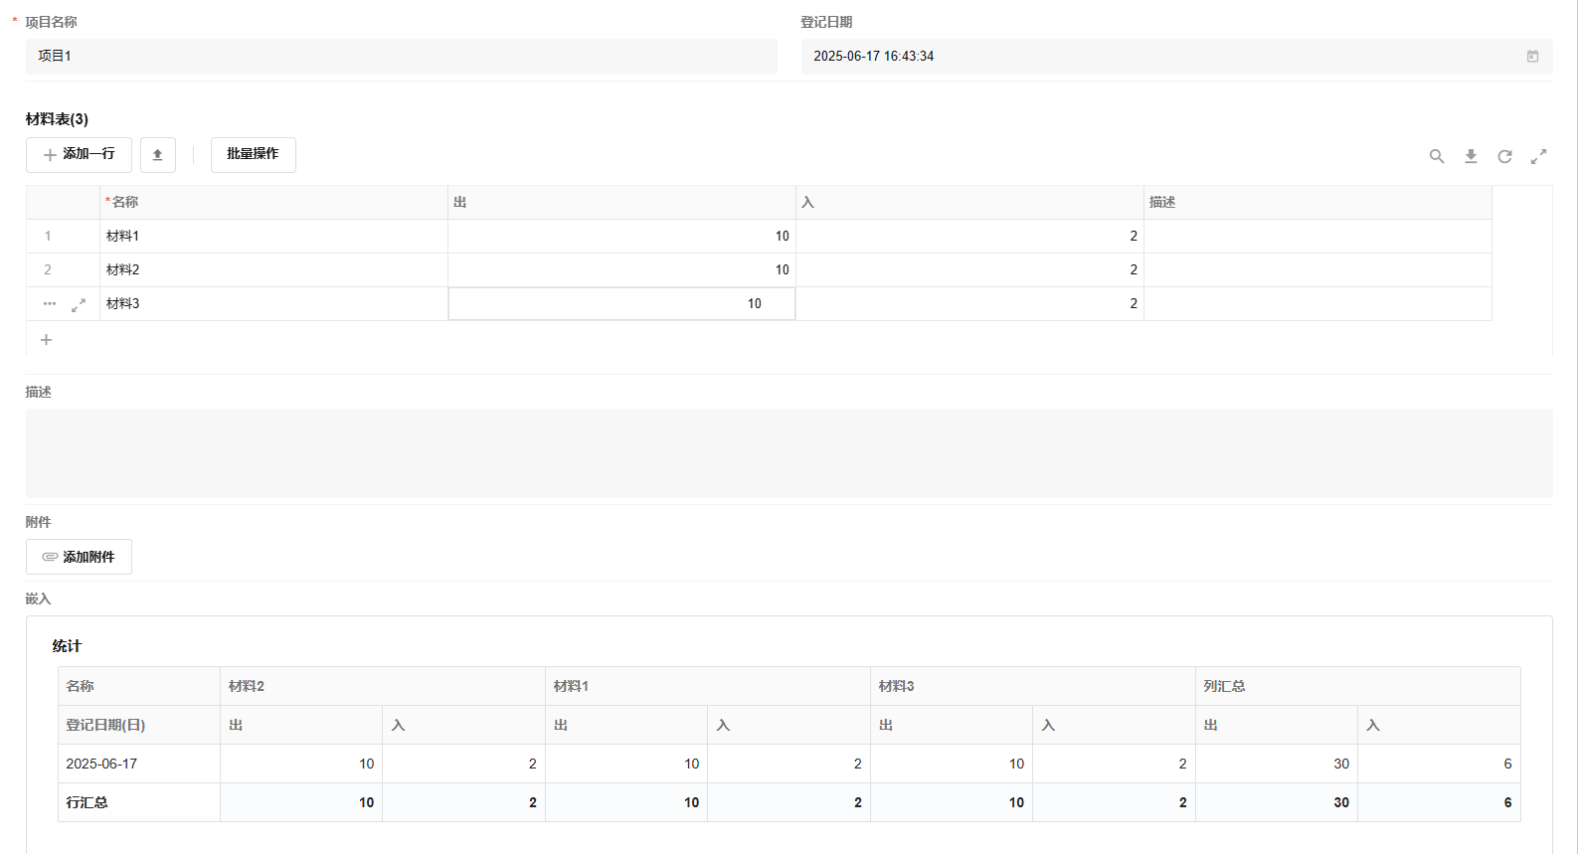Expand row 材料3 with the arrows icon
Screen dimensions: 1578x854
79,305
